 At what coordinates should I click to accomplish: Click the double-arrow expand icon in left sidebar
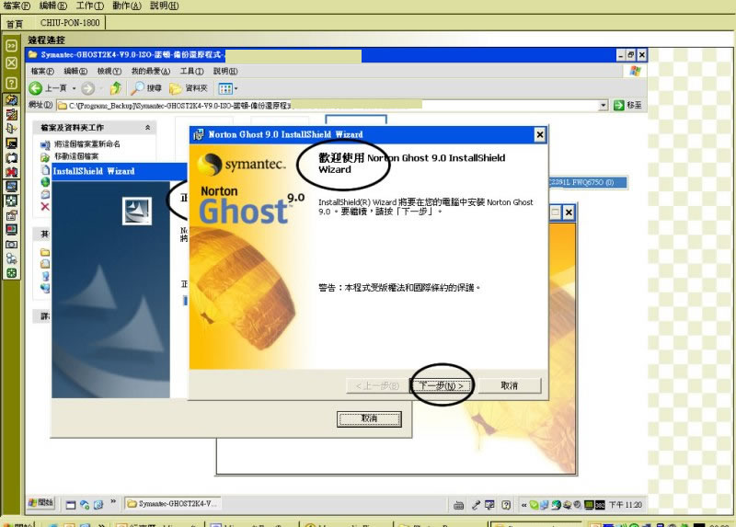tap(11, 45)
